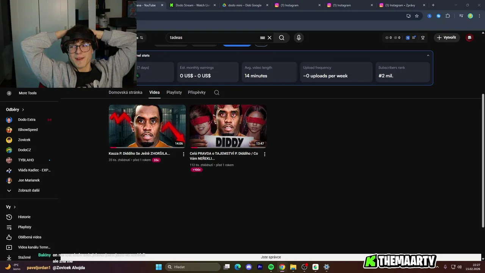Show hidden system tray icons
This screenshot has height=273, width=485.
point(437,267)
